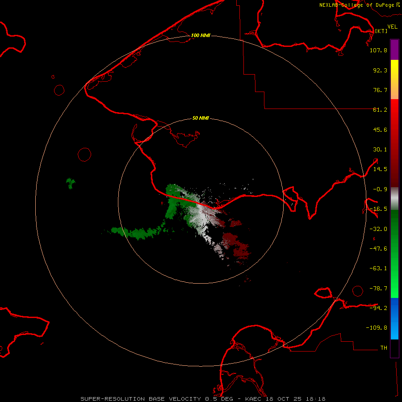Pick the green segment of the color bar
The height and width of the screenshot is (402, 402).
394,254
